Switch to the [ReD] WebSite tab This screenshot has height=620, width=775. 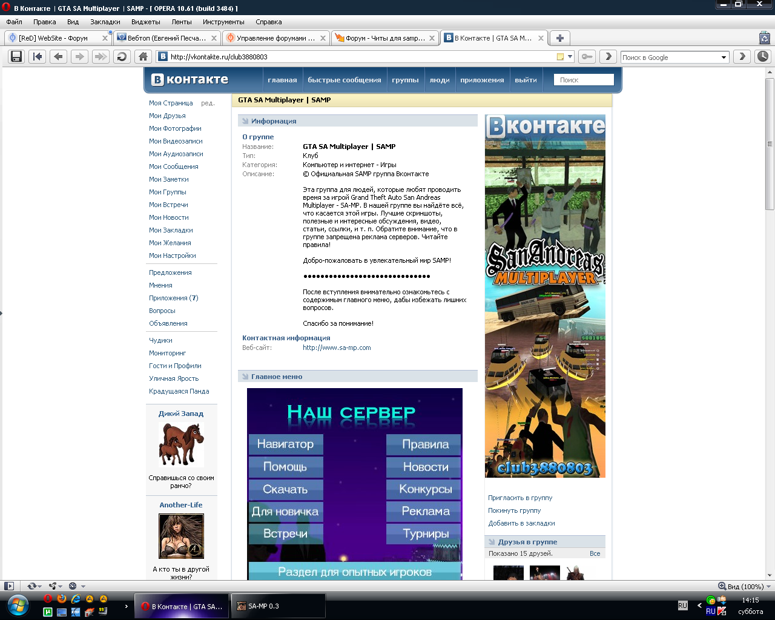click(x=58, y=38)
